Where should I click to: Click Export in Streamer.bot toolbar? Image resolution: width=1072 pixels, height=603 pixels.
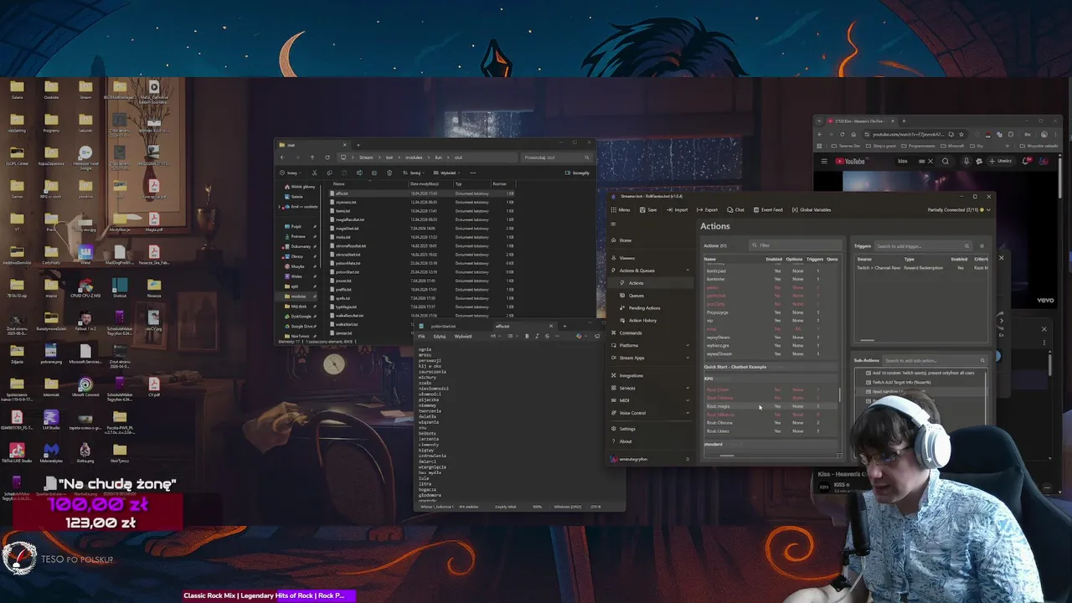click(x=707, y=210)
